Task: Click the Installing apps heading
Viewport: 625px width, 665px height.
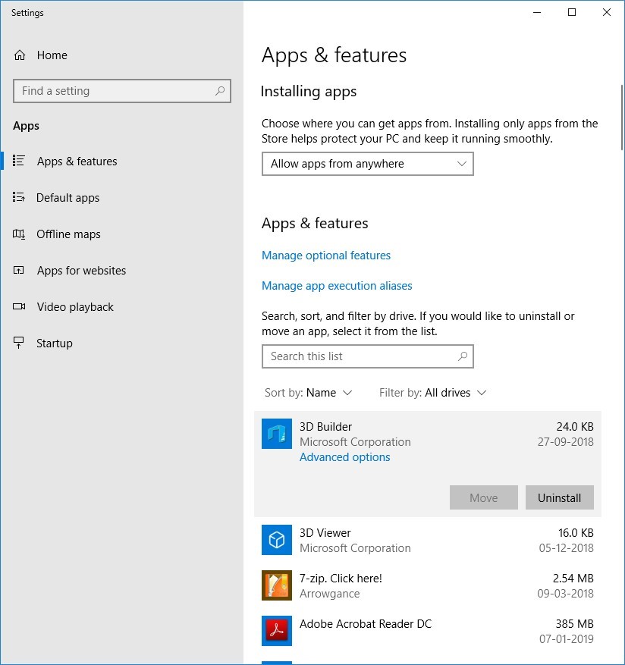Action: (x=309, y=92)
